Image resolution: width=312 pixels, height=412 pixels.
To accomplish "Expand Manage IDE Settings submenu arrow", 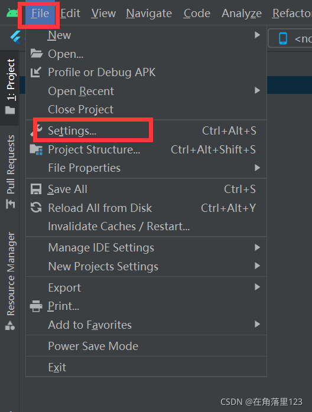I will 257,247.
